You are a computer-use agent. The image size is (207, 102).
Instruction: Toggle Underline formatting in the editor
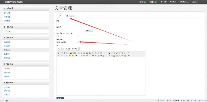coord(81,56)
